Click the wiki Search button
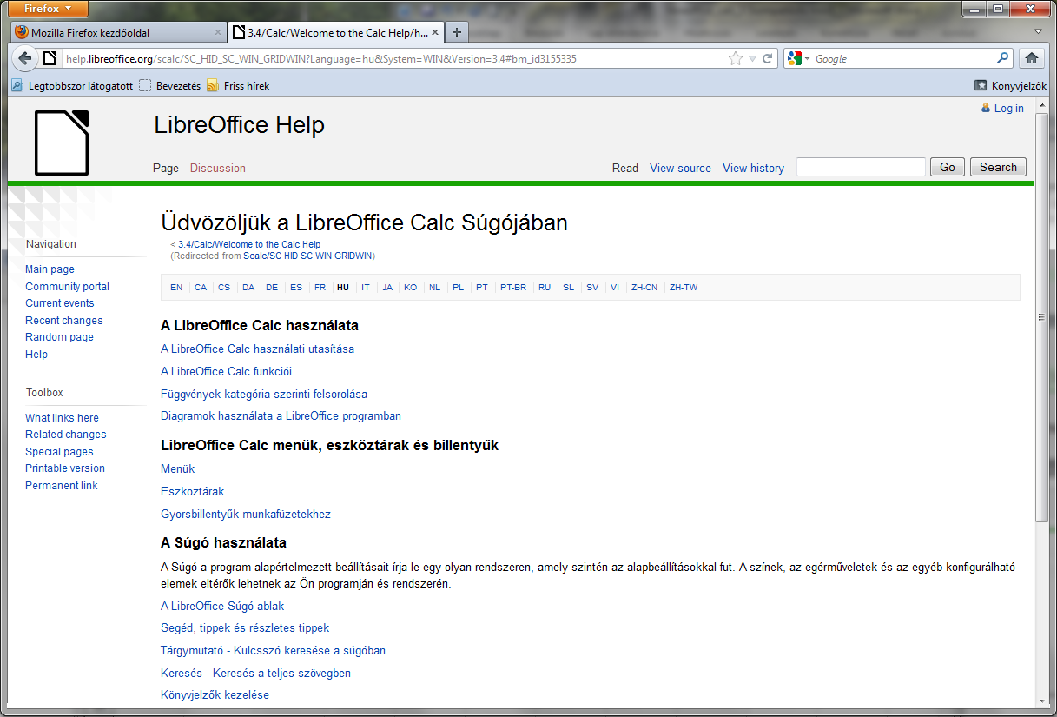The image size is (1057, 717). [x=998, y=167]
